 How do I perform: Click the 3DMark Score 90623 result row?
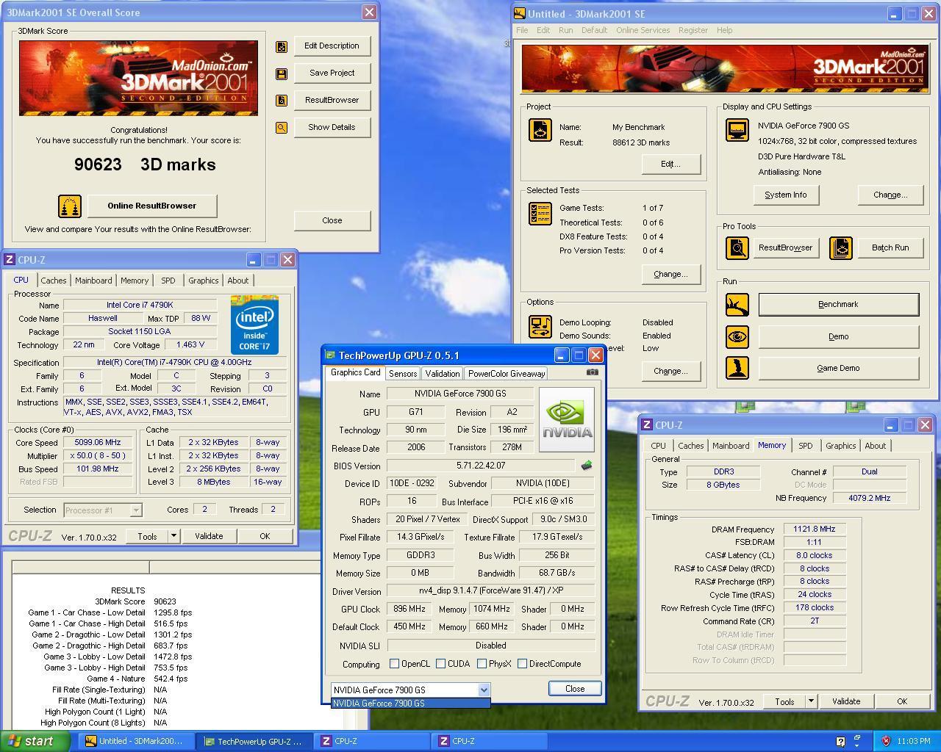pyautogui.click(x=135, y=601)
